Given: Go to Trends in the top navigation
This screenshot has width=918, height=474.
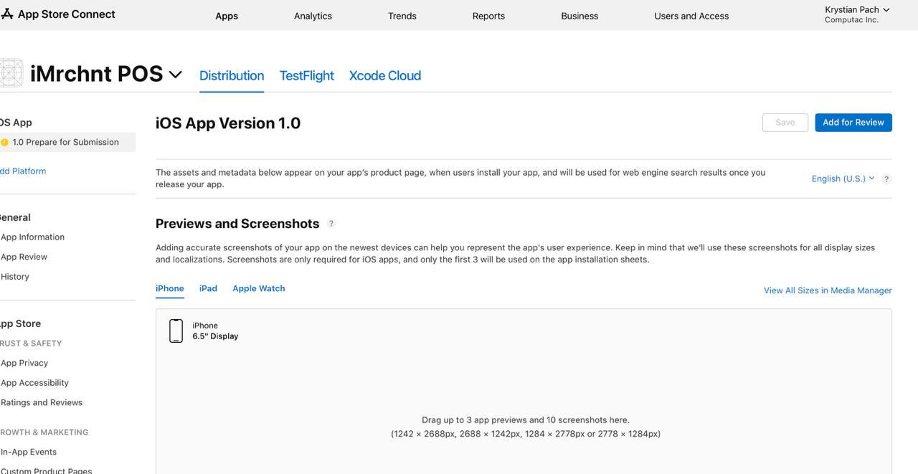Looking at the screenshot, I should [x=402, y=16].
